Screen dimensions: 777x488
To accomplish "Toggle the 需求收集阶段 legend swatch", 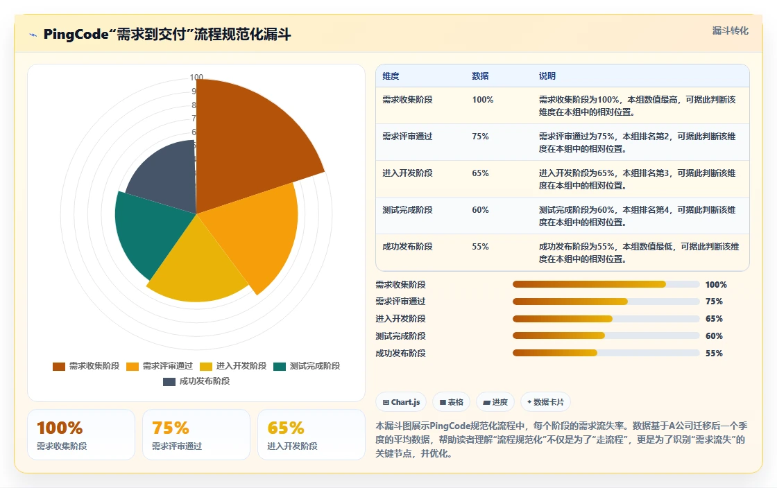I will coord(59,367).
